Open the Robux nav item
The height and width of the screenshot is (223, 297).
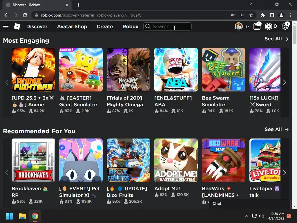pos(130,26)
